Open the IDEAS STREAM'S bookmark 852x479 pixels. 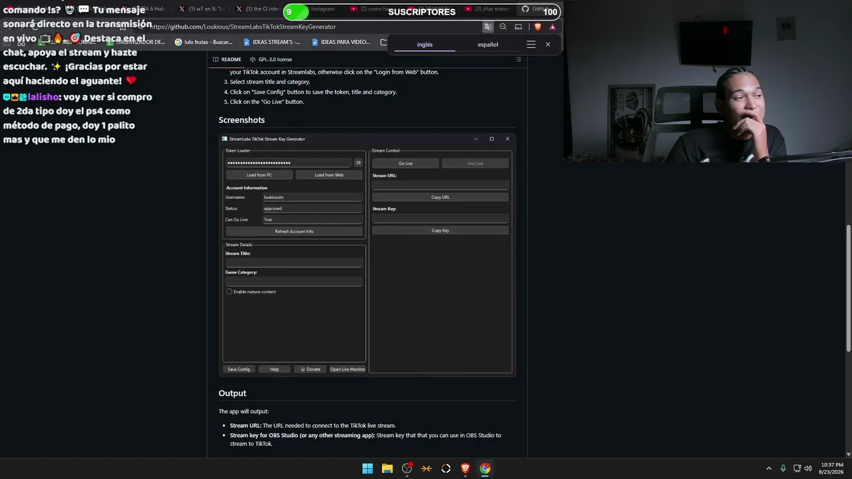[x=272, y=42]
